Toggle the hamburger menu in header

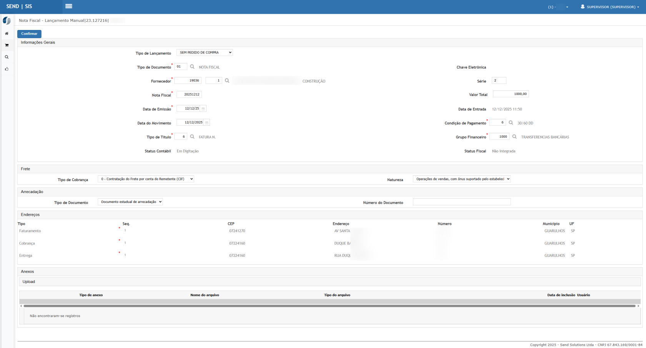pos(69,6)
